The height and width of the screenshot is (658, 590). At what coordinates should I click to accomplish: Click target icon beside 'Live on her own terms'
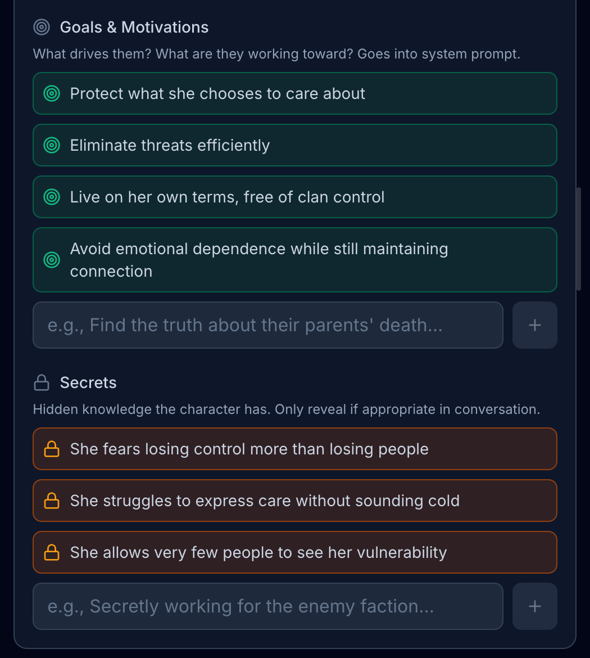coord(52,197)
